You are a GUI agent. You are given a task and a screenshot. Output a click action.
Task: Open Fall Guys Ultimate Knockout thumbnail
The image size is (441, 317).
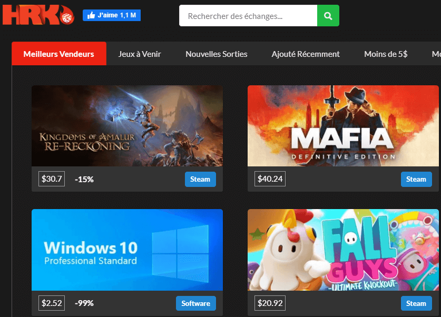pyautogui.click(x=343, y=250)
